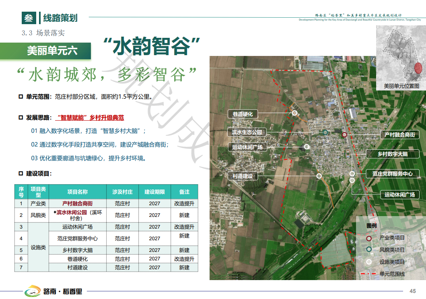Click the 乡村数字大脑 map label

(x=393, y=154)
